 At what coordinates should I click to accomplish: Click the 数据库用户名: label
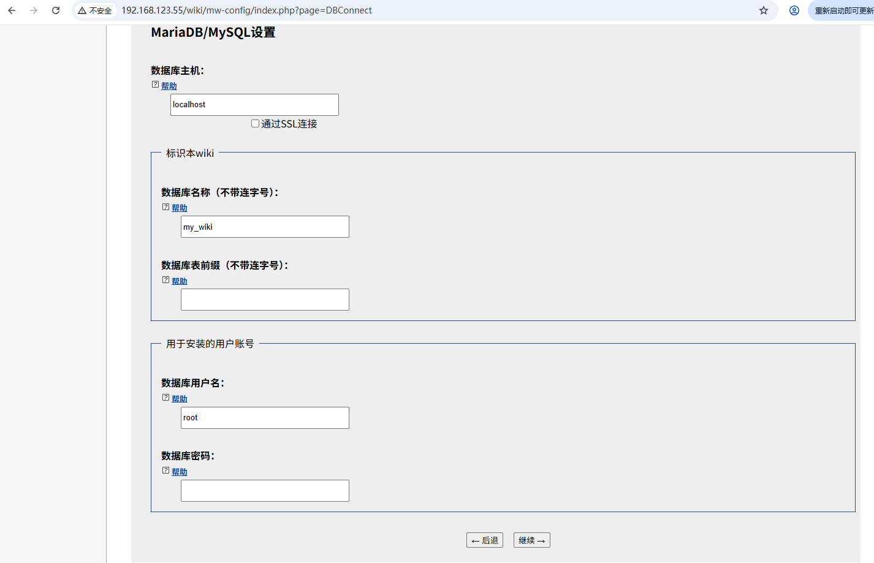coord(193,383)
